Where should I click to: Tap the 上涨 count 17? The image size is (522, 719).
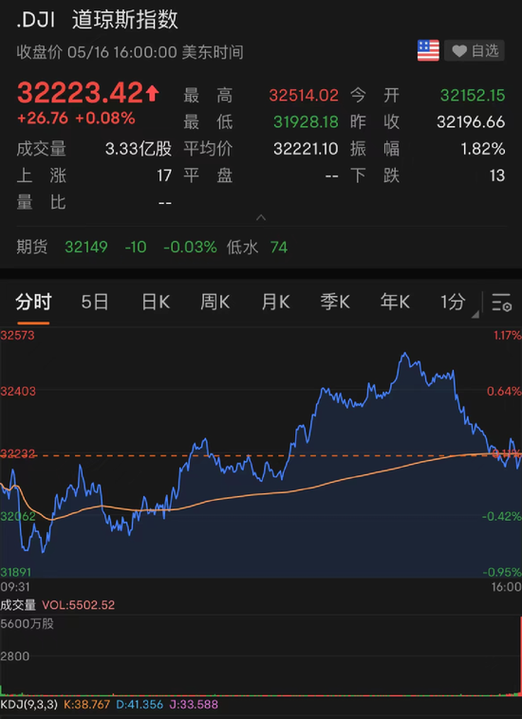pyautogui.click(x=164, y=175)
